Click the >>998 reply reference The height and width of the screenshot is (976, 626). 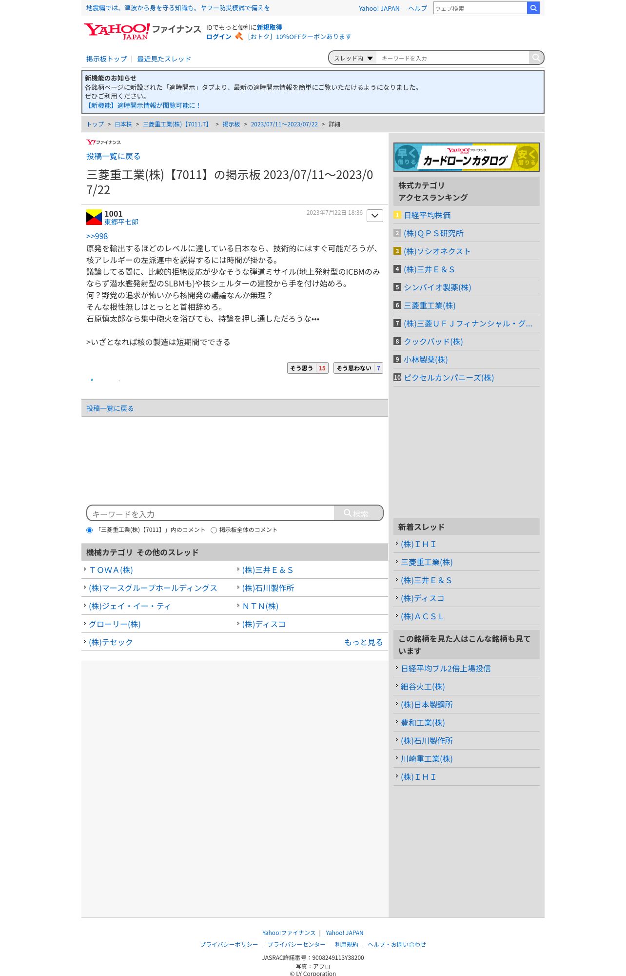click(97, 236)
